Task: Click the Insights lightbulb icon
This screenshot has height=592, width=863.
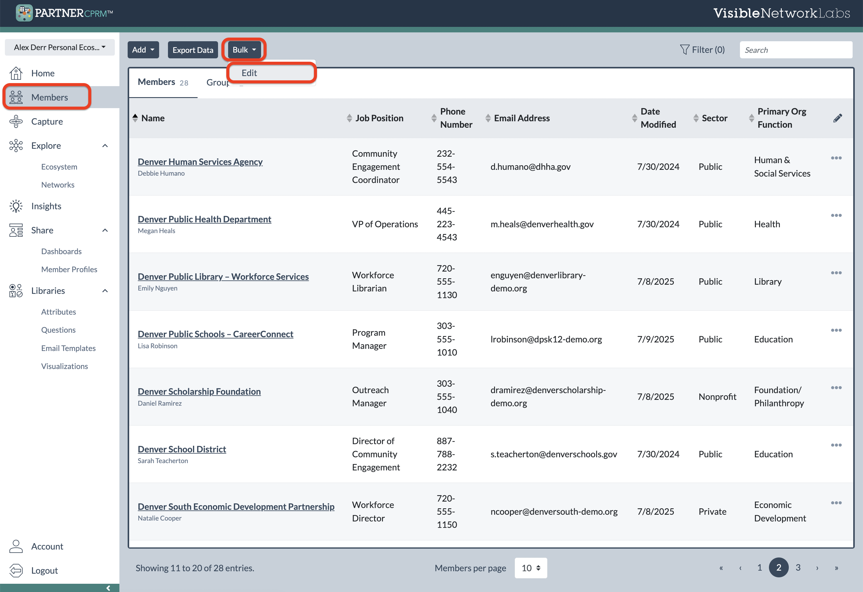Action: click(x=16, y=206)
